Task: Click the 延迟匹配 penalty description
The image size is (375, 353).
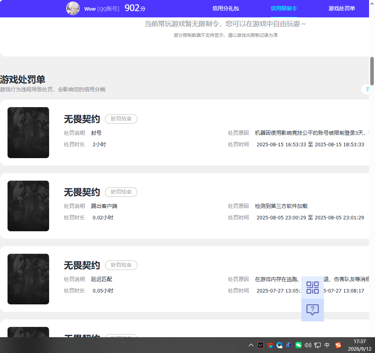Action: pyautogui.click(x=101, y=279)
